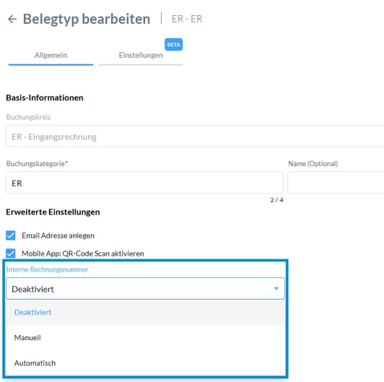
Task: Click the Email Adresse anlegen label text
Action: coord(58,235)
